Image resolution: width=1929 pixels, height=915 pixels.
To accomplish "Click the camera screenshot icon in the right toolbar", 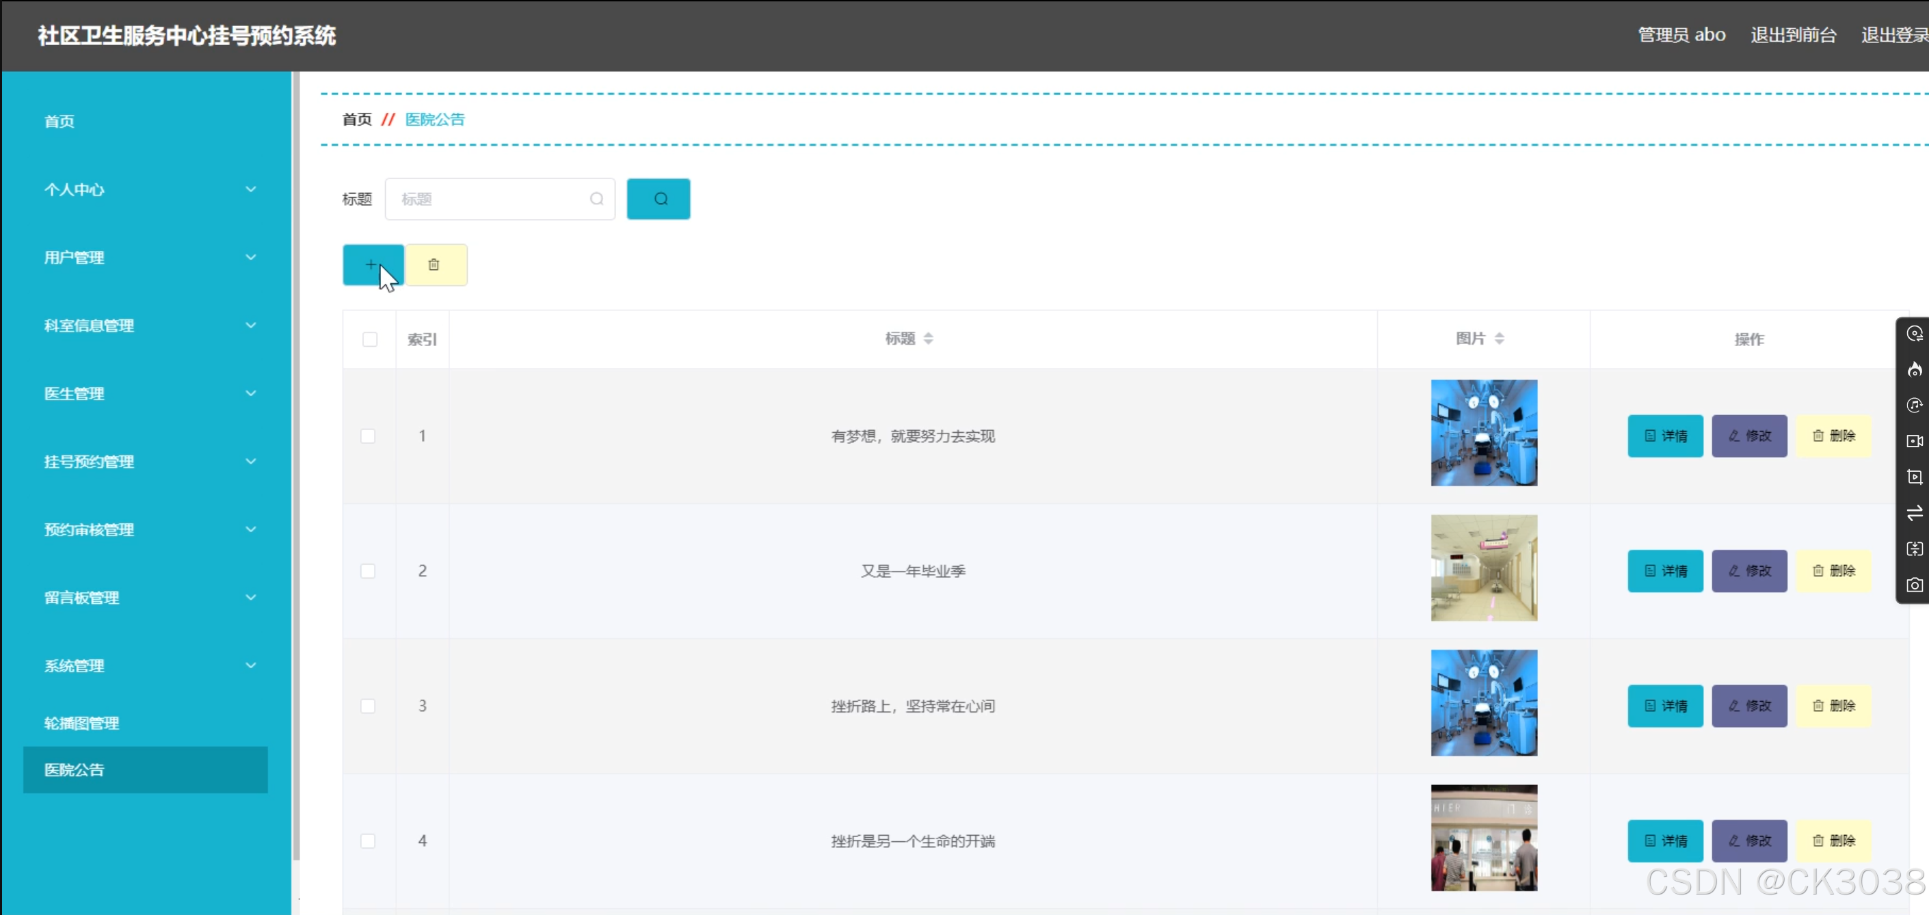I will click(1914, 585).
